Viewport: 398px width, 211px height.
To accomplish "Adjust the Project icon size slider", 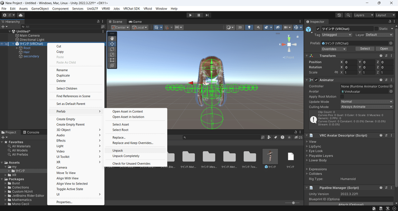I will (x=294, y=203).
